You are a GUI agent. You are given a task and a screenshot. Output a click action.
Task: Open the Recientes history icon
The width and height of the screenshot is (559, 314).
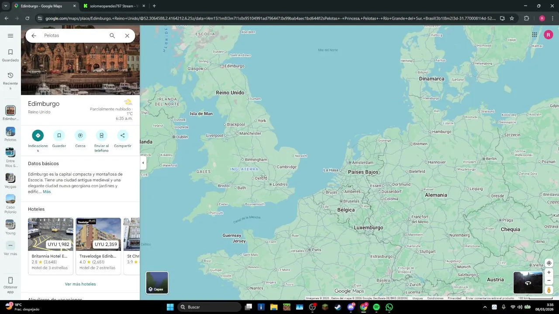tap(10, 75)
